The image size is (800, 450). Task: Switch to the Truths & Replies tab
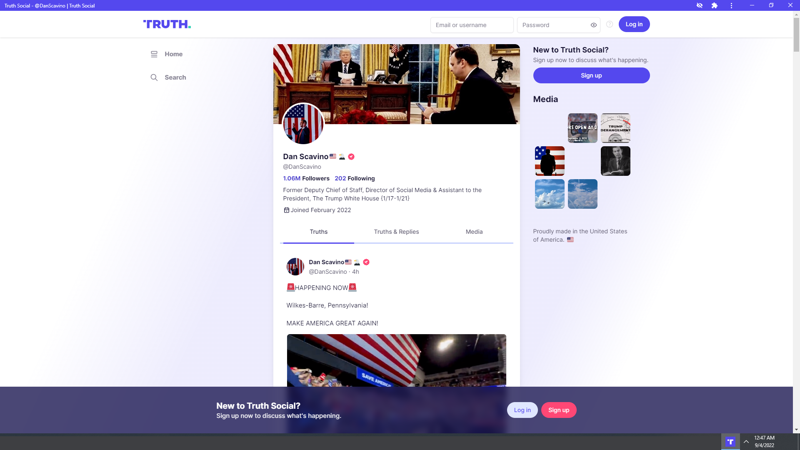click(396, 232)
